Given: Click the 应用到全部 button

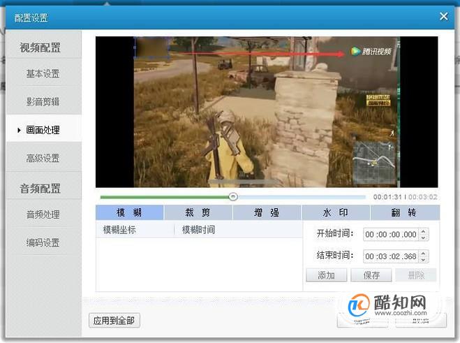Looking at the screenshot, I should [x=114, y=321].
